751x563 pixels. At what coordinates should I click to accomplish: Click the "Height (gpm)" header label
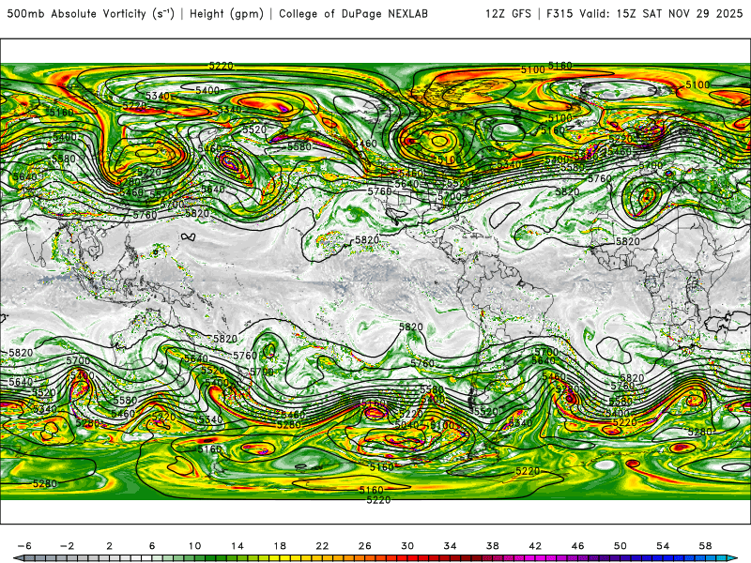click(x=226, y=14)
